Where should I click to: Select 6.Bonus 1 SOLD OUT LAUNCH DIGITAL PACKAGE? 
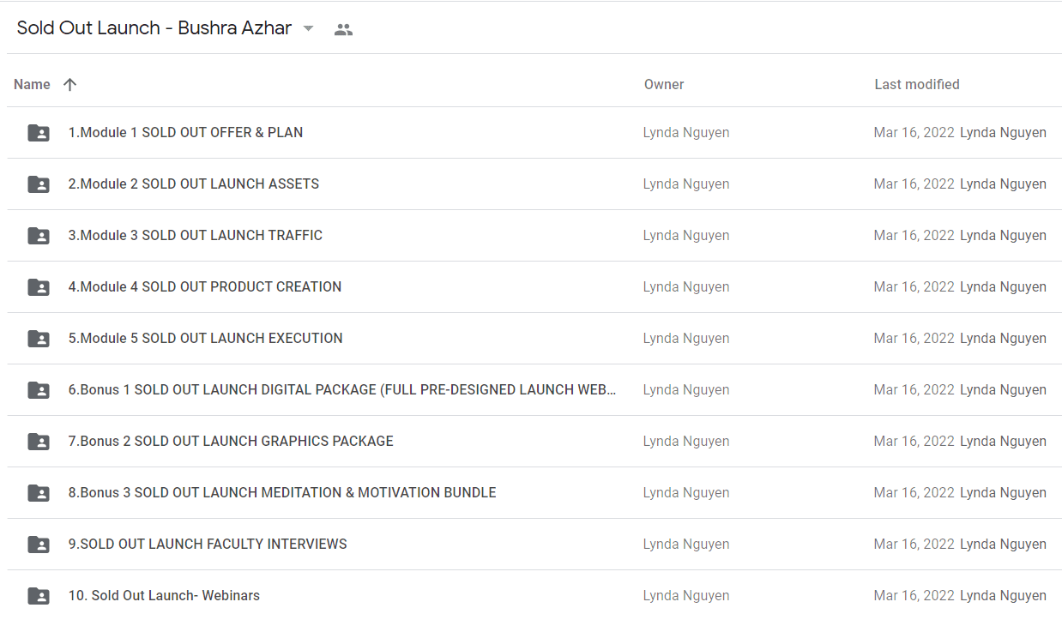(342, 389)
